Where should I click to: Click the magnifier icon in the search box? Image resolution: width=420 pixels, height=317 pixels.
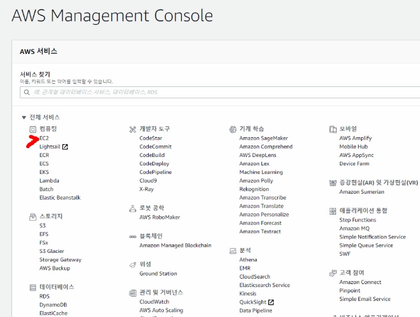click(x=27, y=92)
